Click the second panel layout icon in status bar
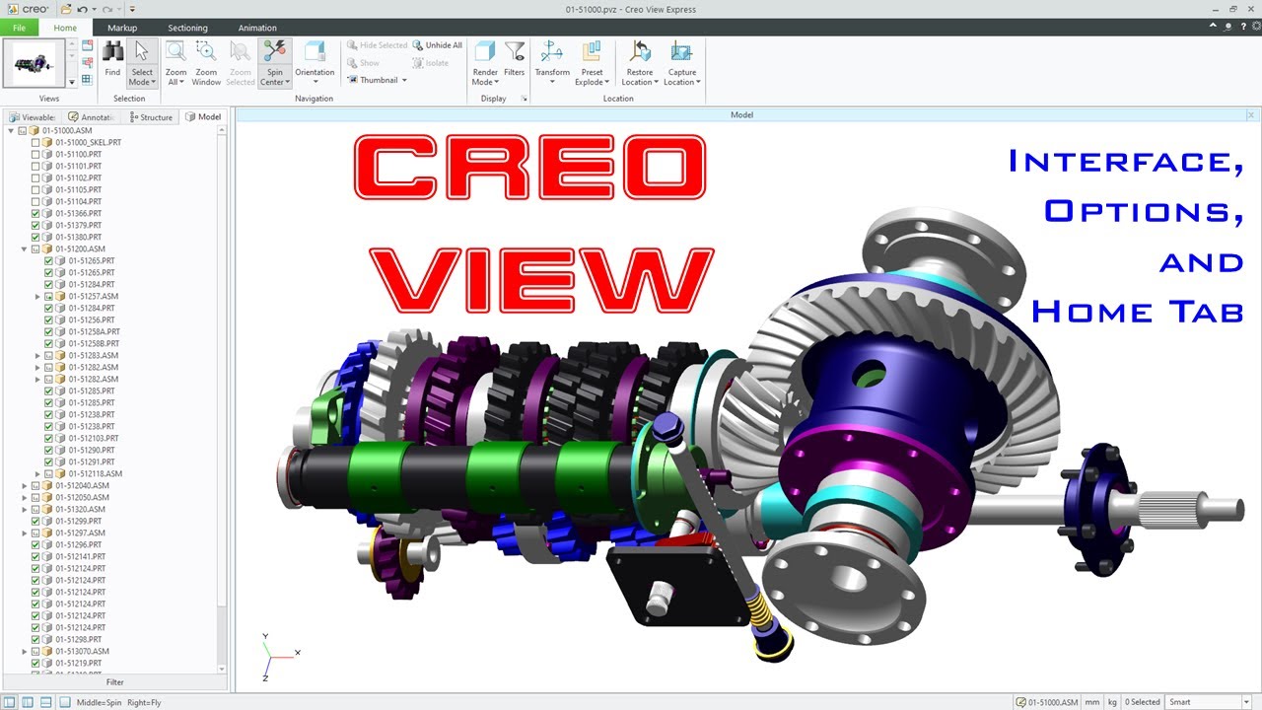This screenshot has height=710, width=1262. coord(28,702)
